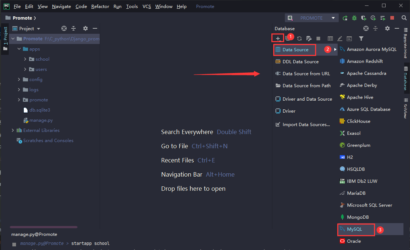The image size is (410, 250).
Task: Expand the users folder
Action: tap(25, 69)
